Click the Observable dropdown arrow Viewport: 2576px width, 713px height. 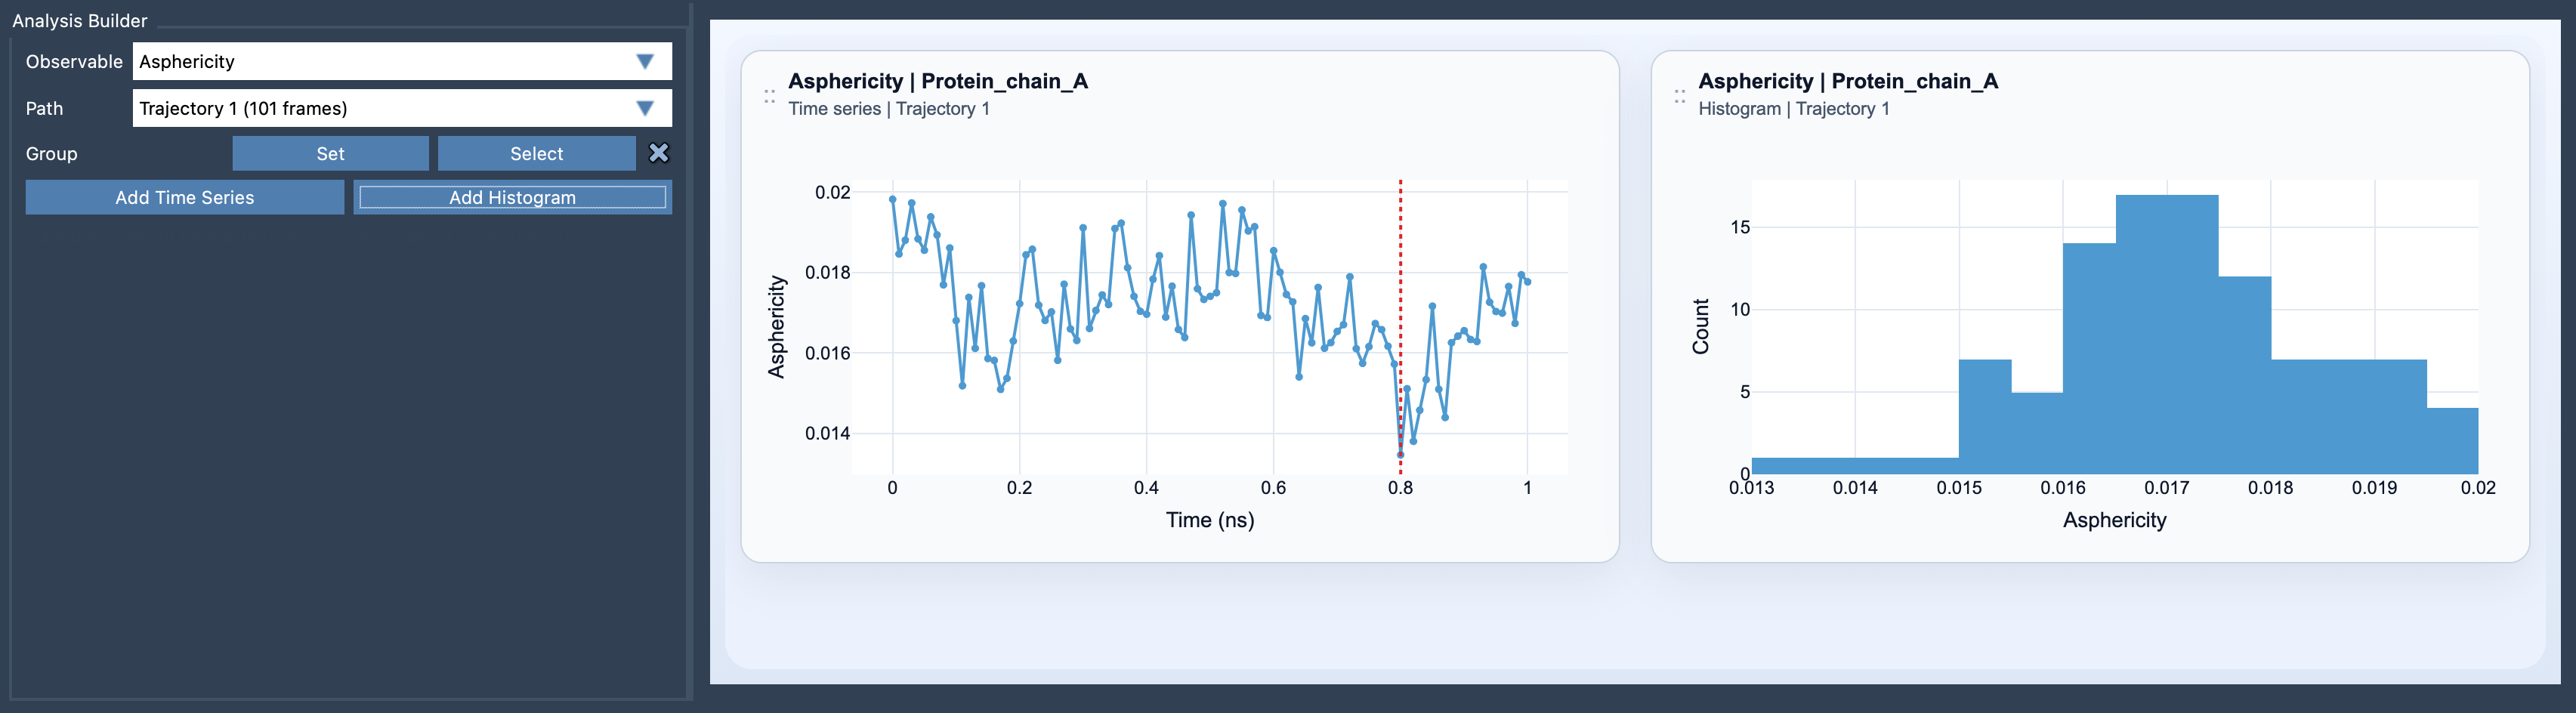(x=647, y=61)
